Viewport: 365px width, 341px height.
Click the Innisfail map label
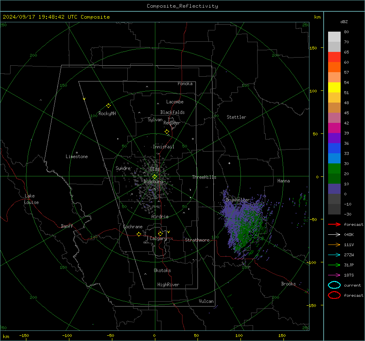pyautogui.click(x=163, y=147)
